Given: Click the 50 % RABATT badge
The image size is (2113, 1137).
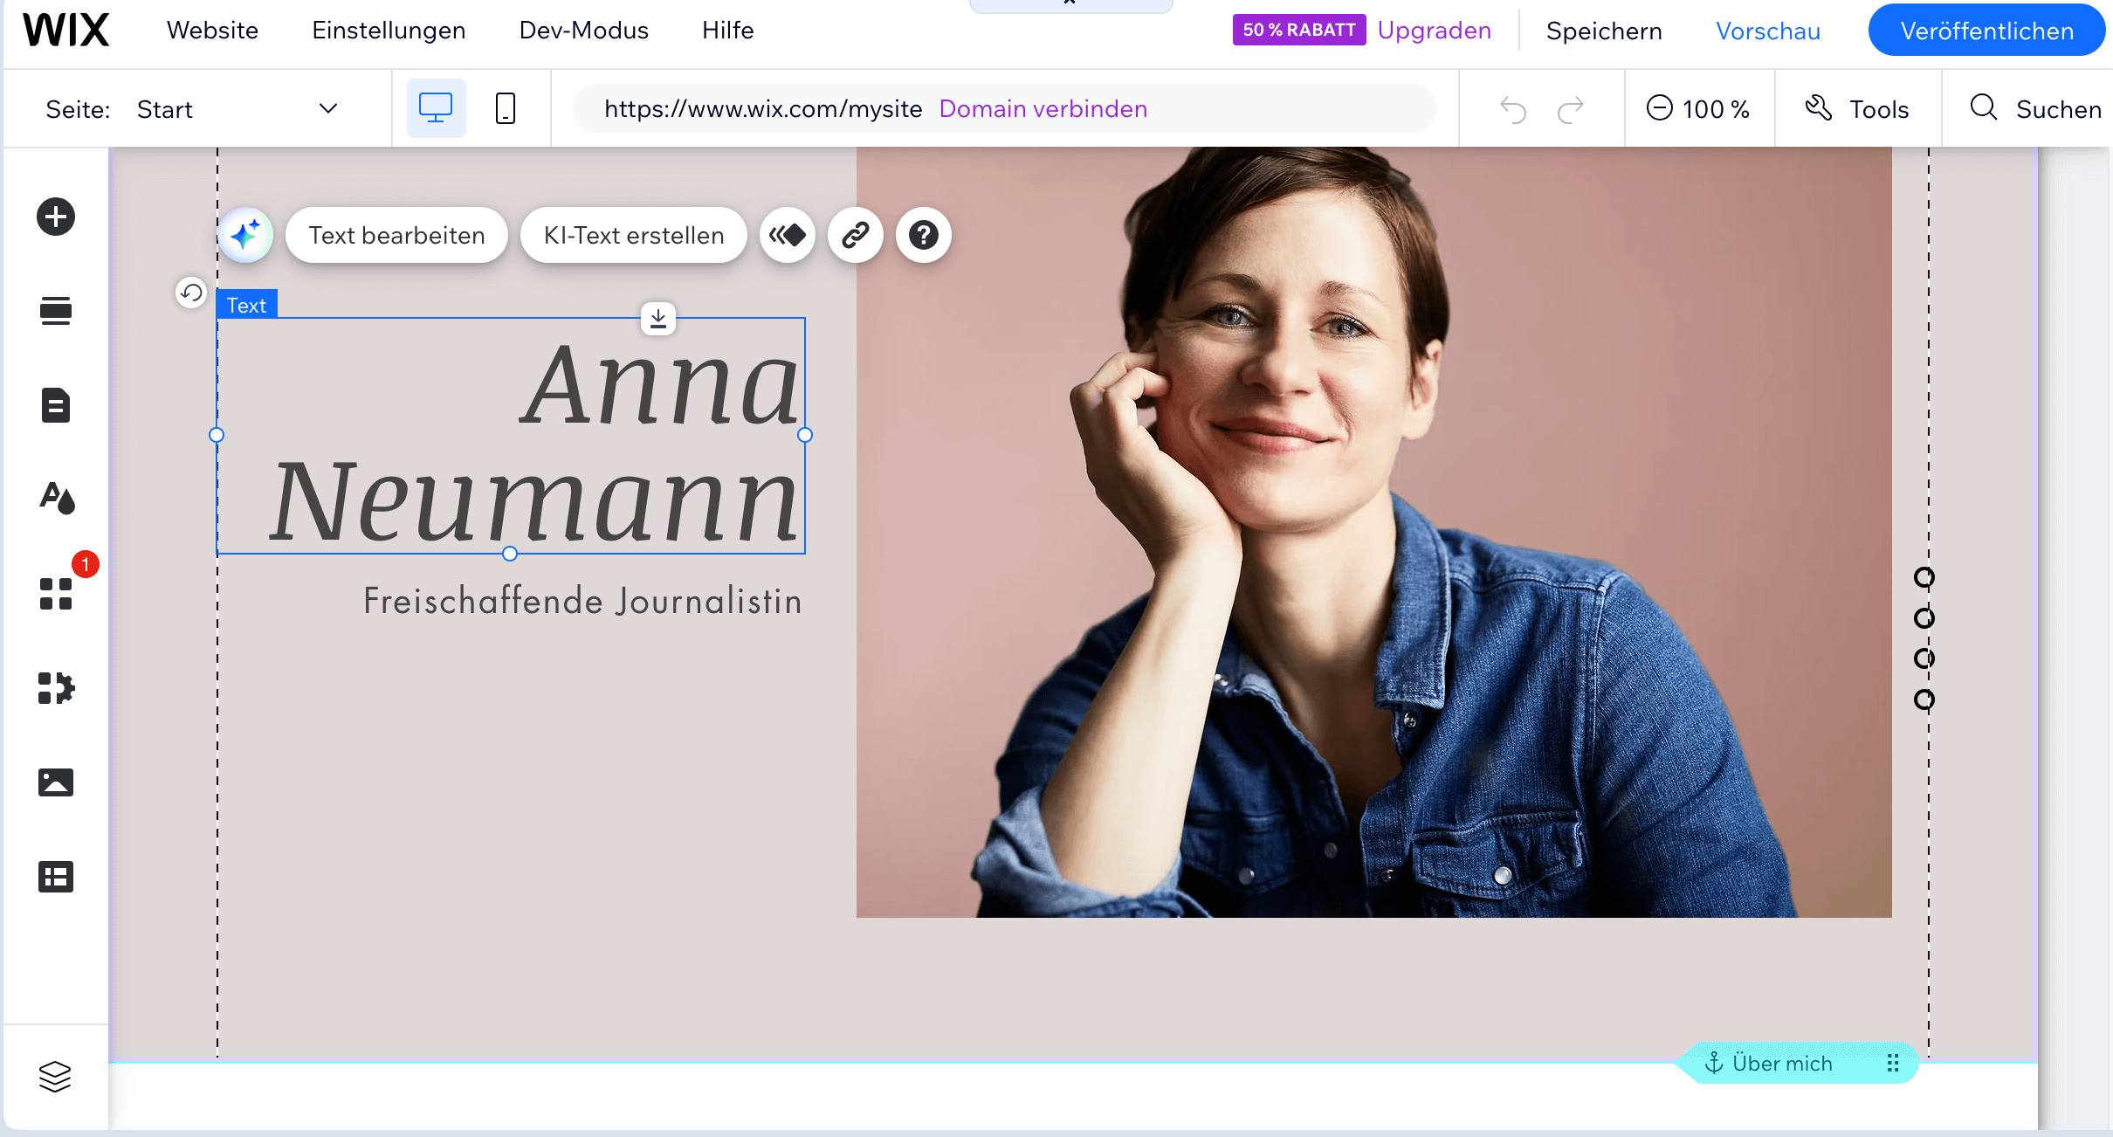Looking at the screenshot, I should 1299,30.
